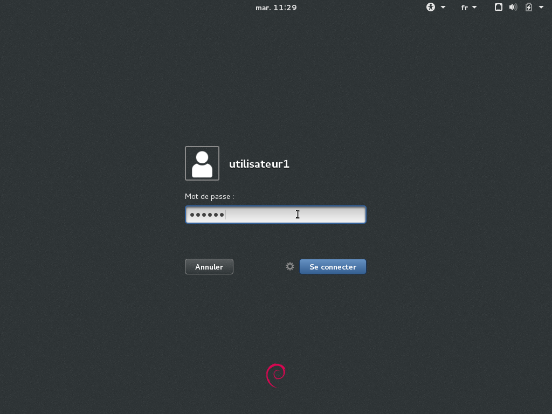Expand the accessibility menu arrow

click(443, 8)
